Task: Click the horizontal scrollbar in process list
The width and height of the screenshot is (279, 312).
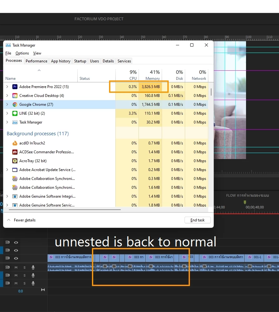Action: click(65, 209)
